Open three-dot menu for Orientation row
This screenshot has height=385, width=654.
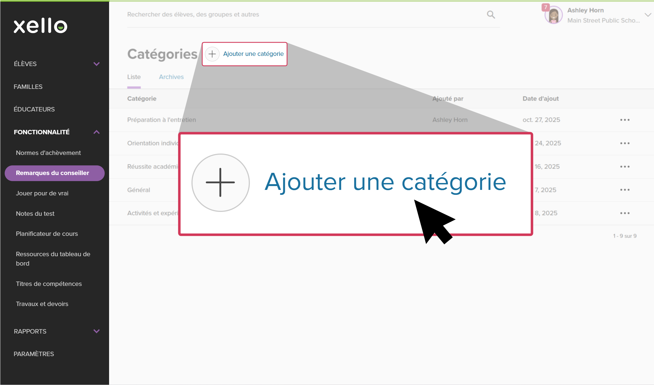pos(625,143)
